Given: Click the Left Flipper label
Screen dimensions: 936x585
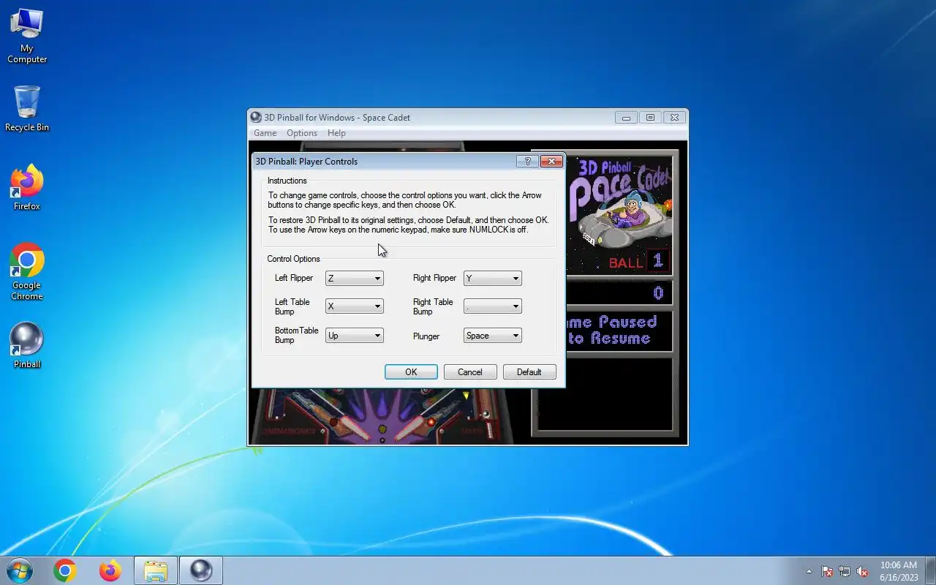Looking at the screenshot, I should point(294,278).
